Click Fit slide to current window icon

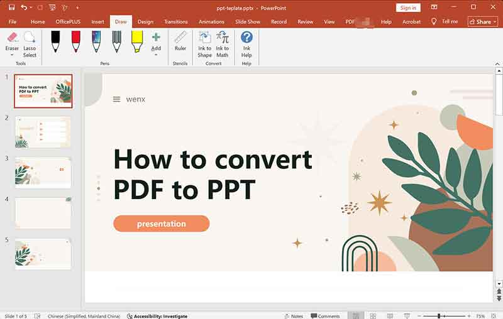pyautogui.click(x=494, y=316)
